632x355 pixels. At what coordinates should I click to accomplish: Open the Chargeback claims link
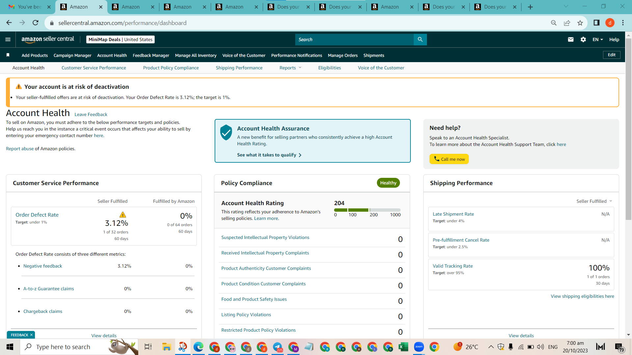43,311
